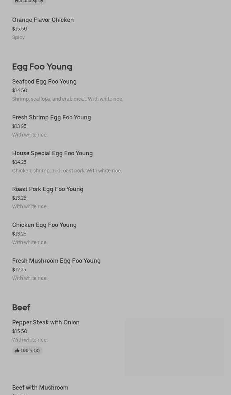Click Beef with Mushroom menu item
231x395 pixels.
click(x=40, y=388)
